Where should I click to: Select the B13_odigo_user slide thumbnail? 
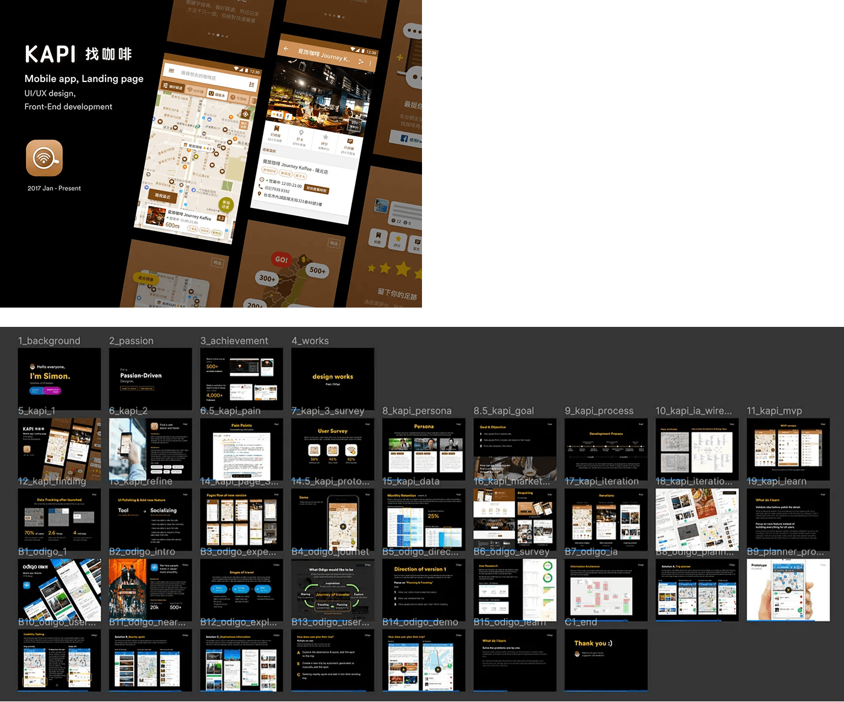pos(333,660)
